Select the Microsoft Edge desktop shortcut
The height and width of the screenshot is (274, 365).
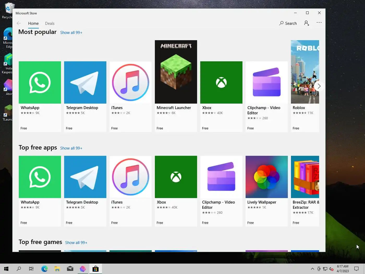click(7, 38)
